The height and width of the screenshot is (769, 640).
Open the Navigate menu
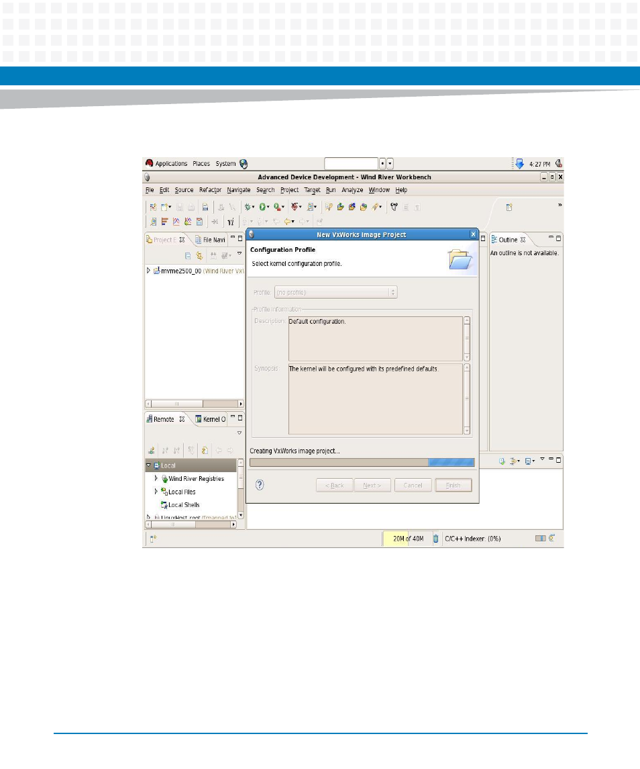[x=239, y=190]
